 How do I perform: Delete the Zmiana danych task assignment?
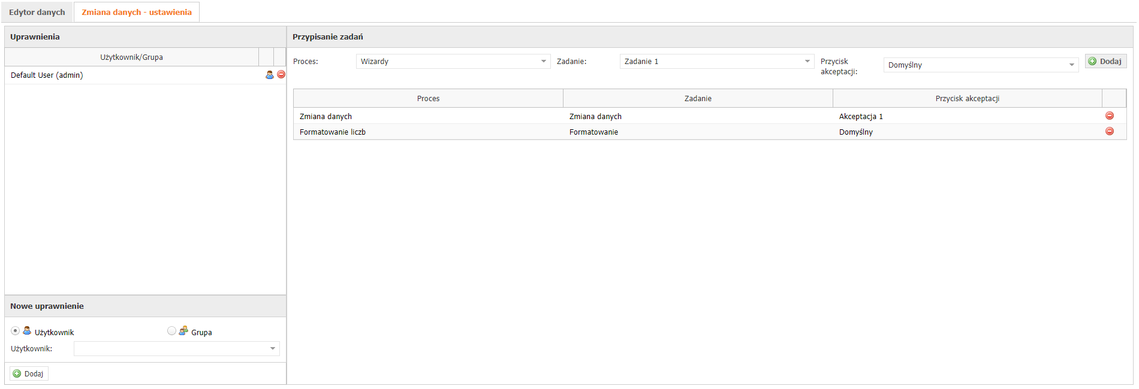(1110, 116)
